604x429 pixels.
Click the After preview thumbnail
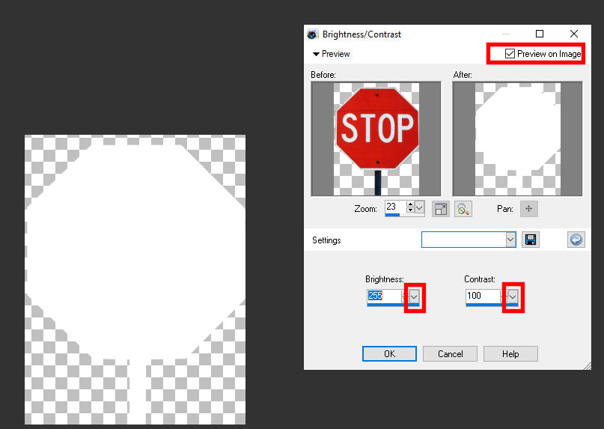pos(517,139)
